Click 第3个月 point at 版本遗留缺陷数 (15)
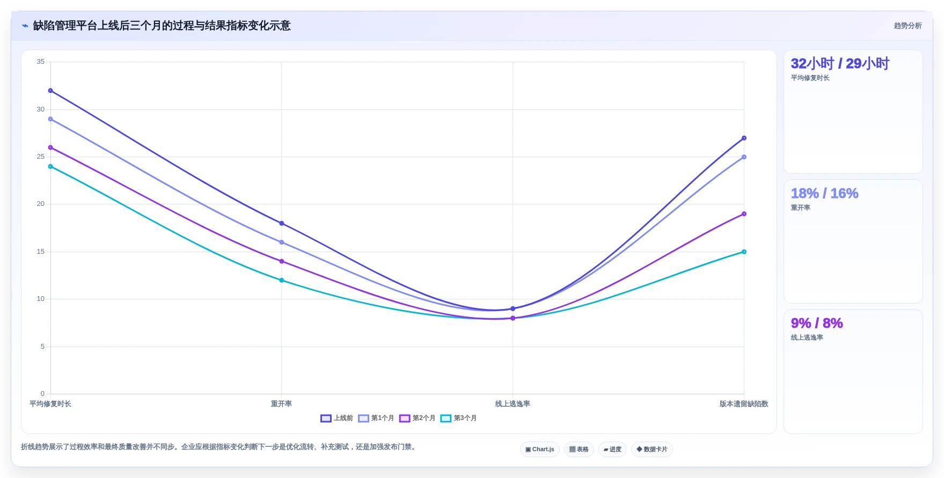The height and width of the screenshot is (478, 944). click(x=744, y=252)
